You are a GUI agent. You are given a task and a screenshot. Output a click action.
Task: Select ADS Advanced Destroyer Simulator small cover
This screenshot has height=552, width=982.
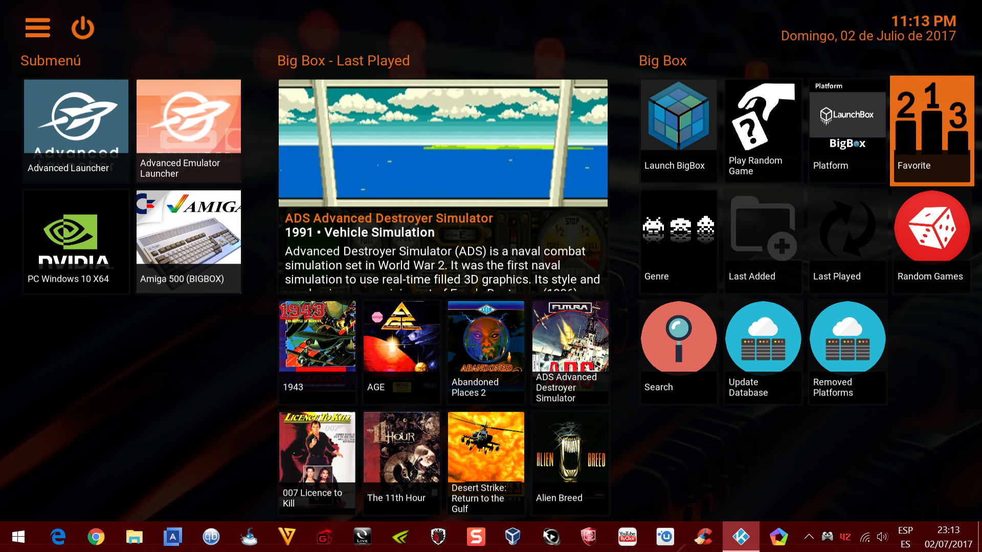(570, 353)
